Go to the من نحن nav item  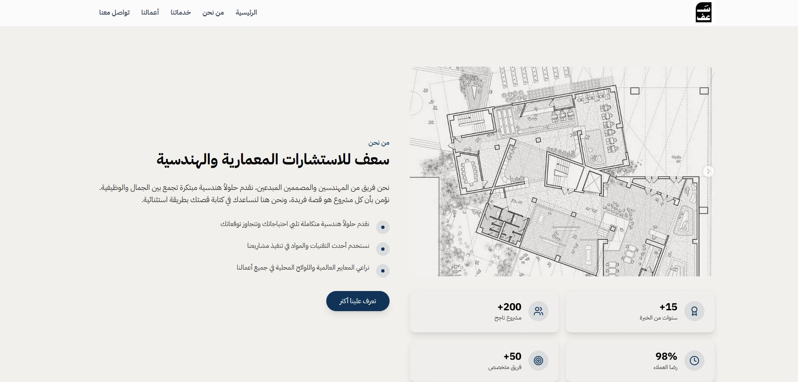click(x=213, y=13)
